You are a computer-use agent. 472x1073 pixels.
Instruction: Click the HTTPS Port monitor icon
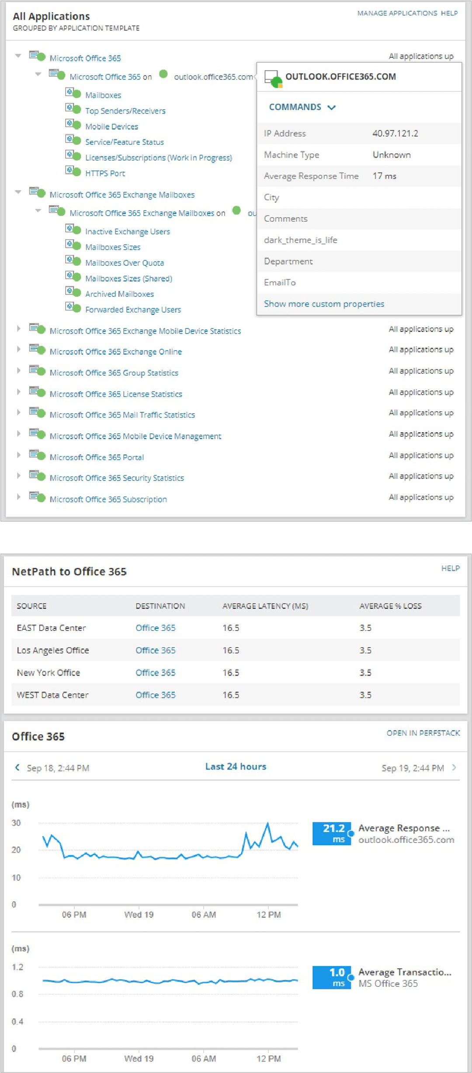[x=73, y=171]
